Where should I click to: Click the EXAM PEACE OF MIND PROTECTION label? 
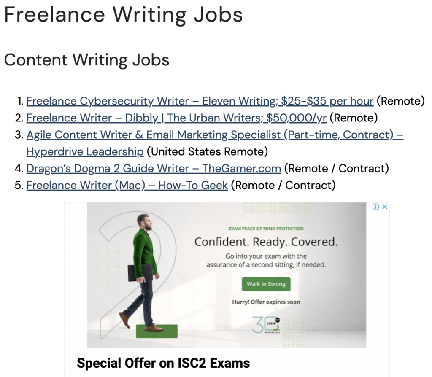coord(266,228)
